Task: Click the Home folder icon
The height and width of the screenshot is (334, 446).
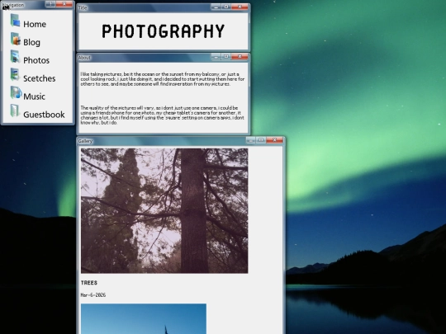Action: 16,21
